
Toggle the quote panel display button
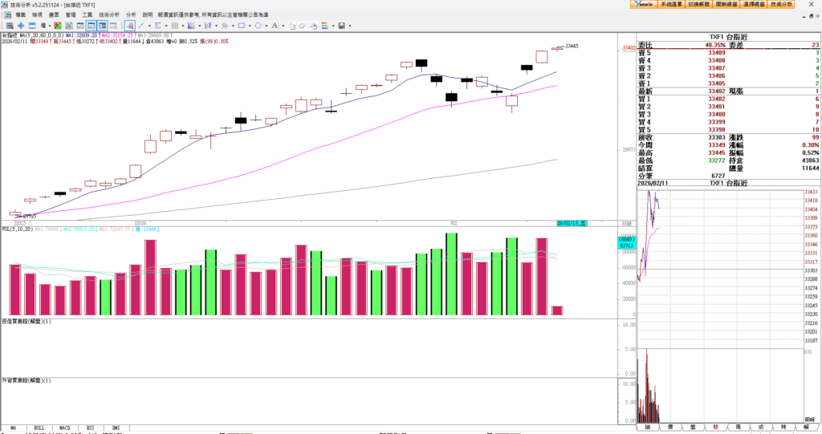[103, 26]
